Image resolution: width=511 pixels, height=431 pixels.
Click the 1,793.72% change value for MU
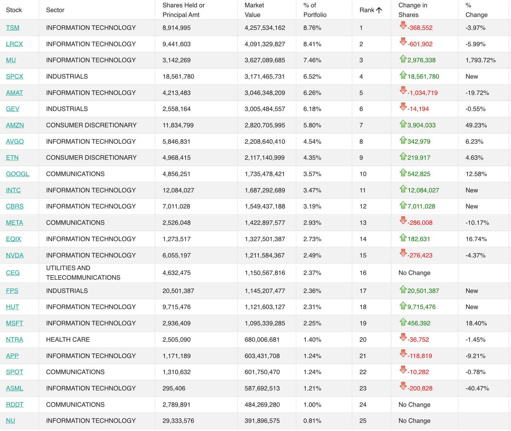(x=481, y=60)
